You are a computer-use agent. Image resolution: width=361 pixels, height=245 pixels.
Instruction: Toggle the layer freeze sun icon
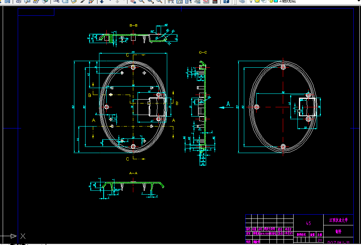[x=257, y=1]
